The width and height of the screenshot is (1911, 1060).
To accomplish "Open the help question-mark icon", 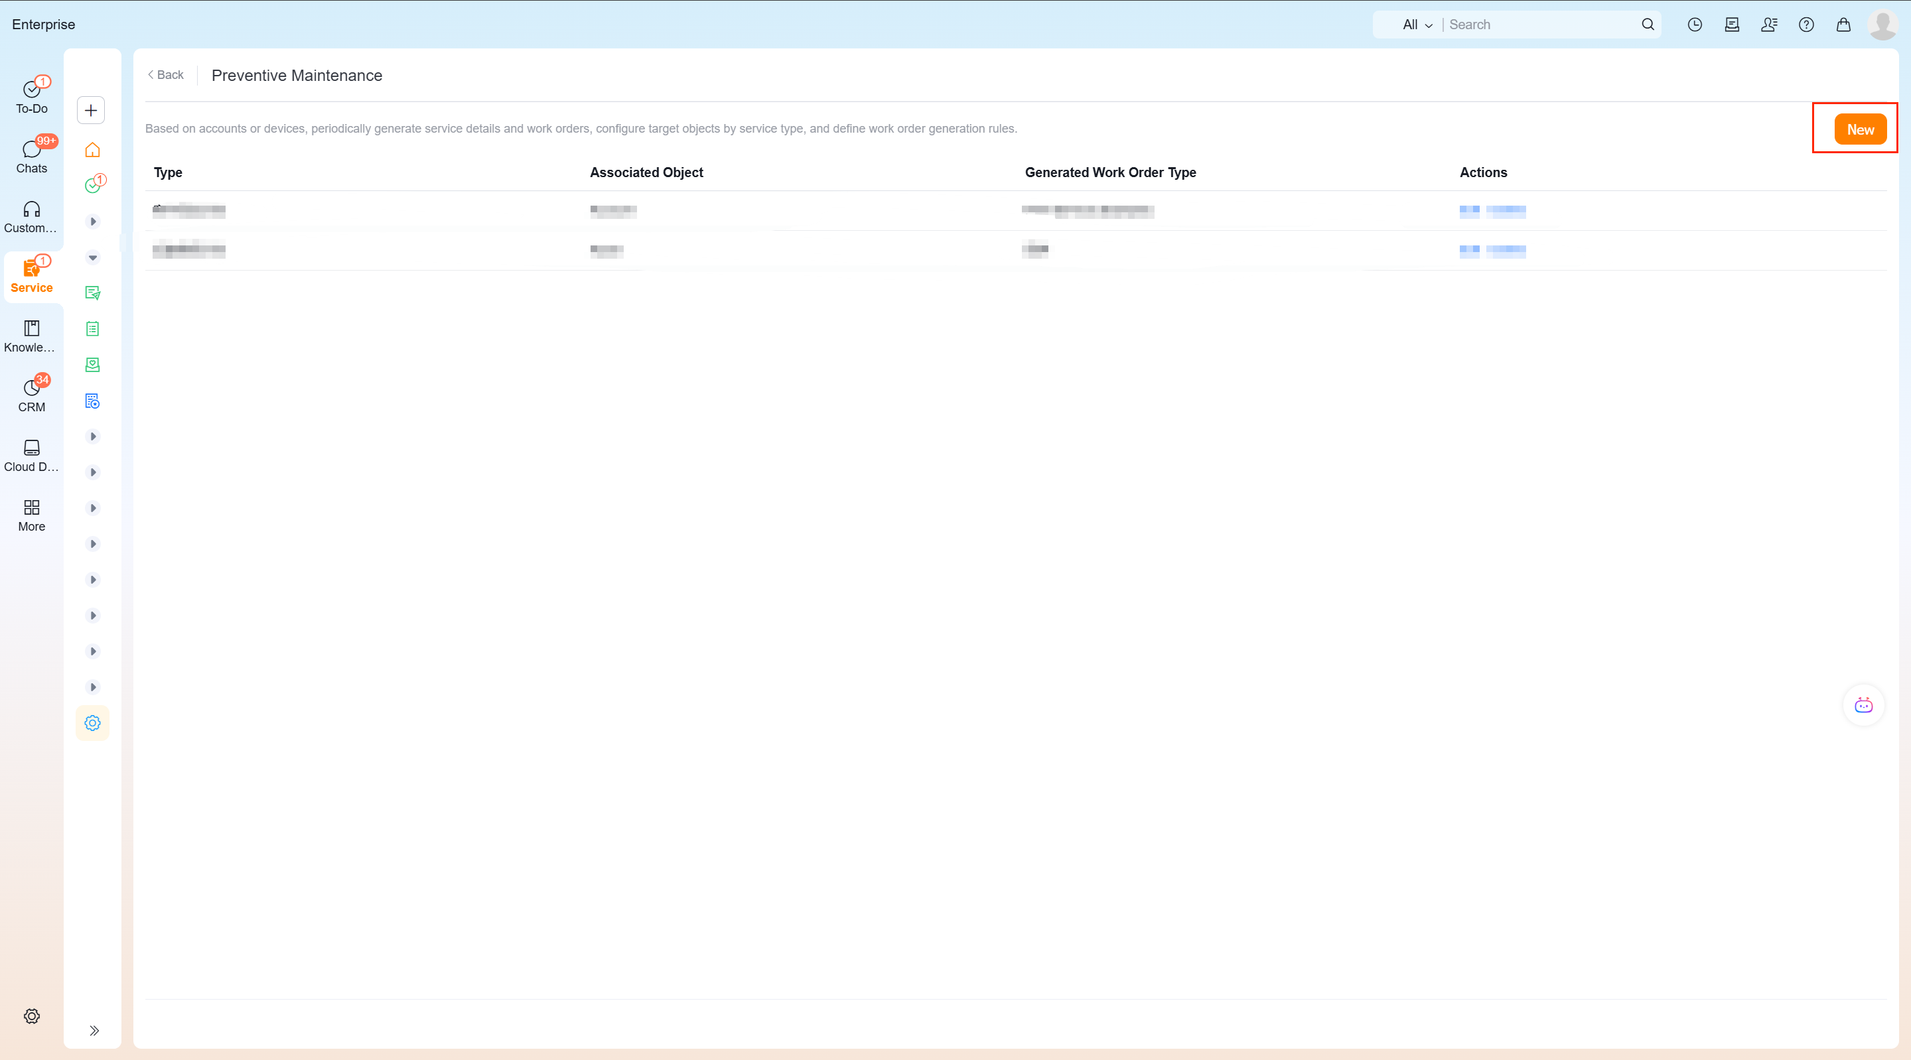I will (1806, 25).
